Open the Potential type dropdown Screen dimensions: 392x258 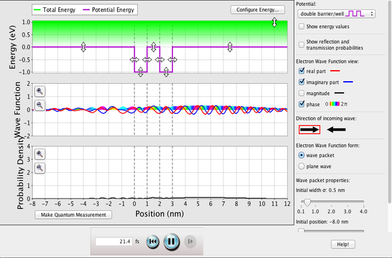coord(336,14)
